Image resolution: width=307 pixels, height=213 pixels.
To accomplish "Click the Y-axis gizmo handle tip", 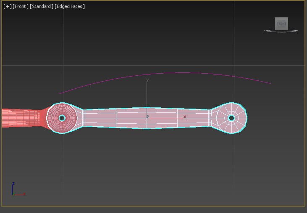I will pyautogui.click(x=147, y=80).
